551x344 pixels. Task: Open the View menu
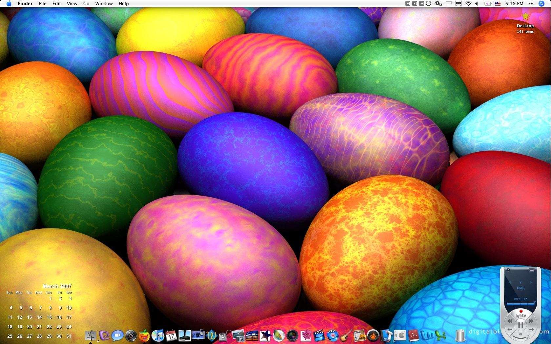[x=72, y=4]
